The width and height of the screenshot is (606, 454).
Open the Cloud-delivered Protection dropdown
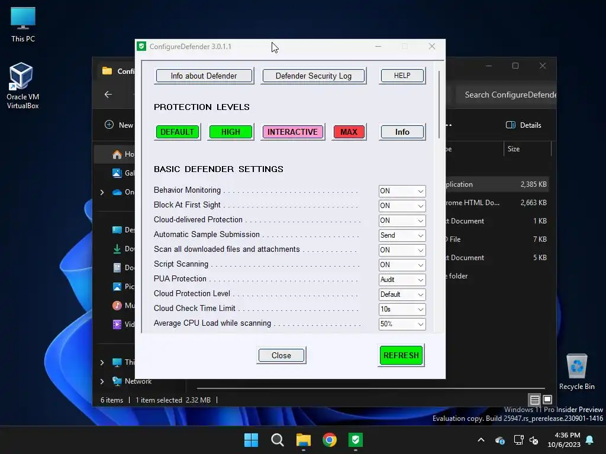coord(402,220)
